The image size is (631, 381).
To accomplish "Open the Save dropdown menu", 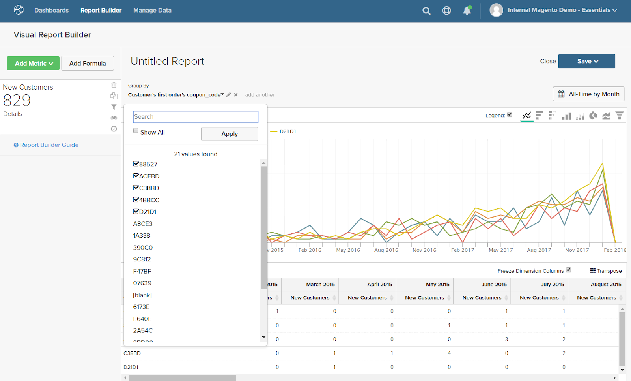I will tap(587, 61).
